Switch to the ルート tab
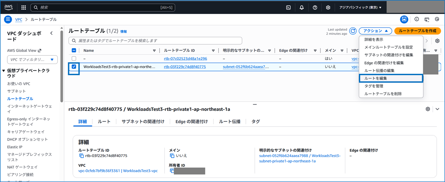This screenshot has height=182, width=445. click(104, 121)
